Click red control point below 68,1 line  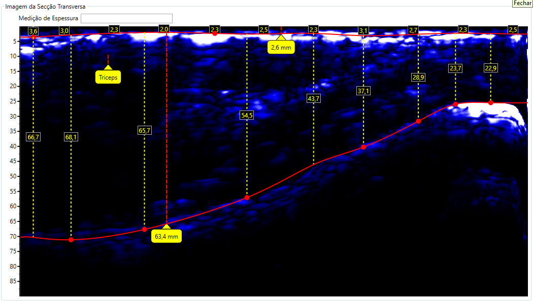coord(71,240)
